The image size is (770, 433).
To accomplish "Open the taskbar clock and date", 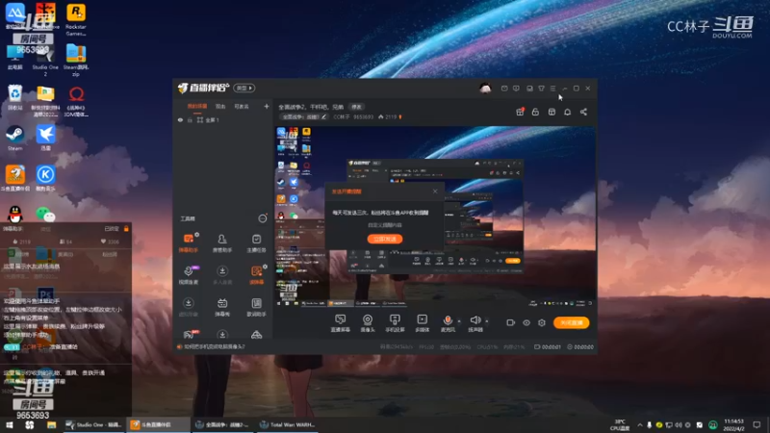I will click(733, 424).
